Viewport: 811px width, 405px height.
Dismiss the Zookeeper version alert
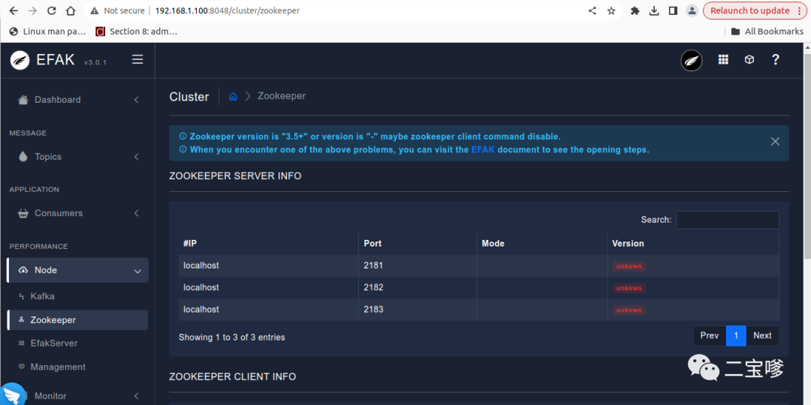[x=775, y=142]
